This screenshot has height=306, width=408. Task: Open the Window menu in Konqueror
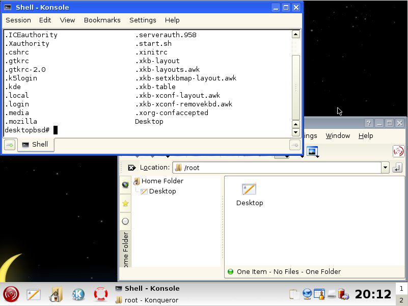pos(338,135)
